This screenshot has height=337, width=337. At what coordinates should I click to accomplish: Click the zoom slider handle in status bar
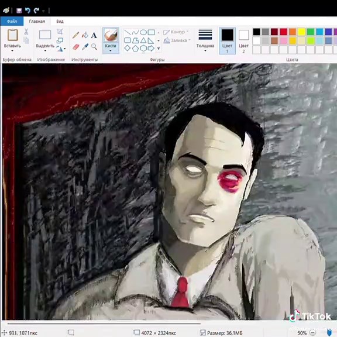point(329,333)
